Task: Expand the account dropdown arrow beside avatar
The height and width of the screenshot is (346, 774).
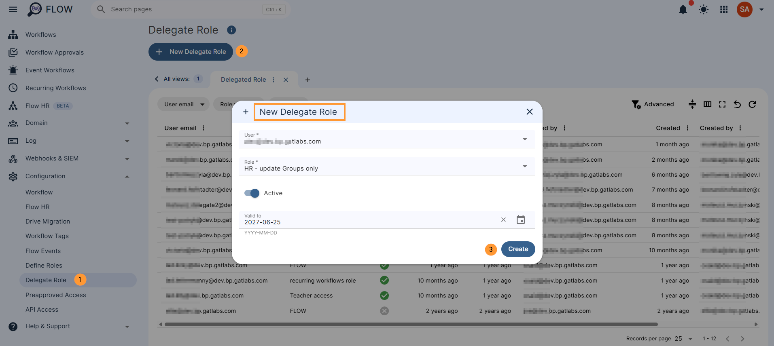Action: click(x=761, y=9)
